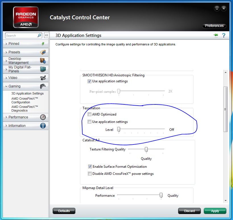233x220 pixels.
Task: Click the Presets camera icon
Action: 43,52
